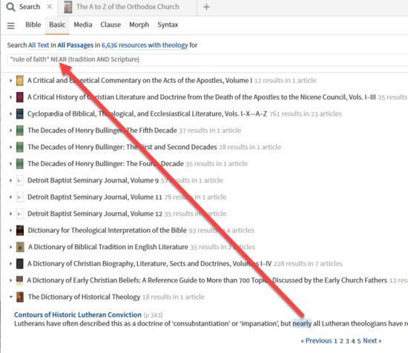This screenshot has height=353, width=408.
Task: Click the green cover of The Fifth Decade
Action: tap(20, 131)
